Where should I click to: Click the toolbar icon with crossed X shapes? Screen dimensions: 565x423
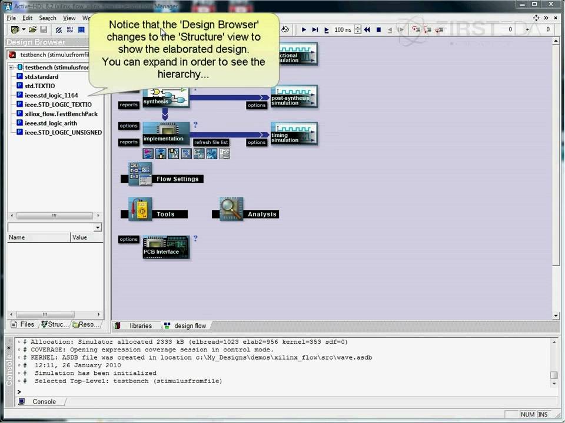[x=59, y=30]
